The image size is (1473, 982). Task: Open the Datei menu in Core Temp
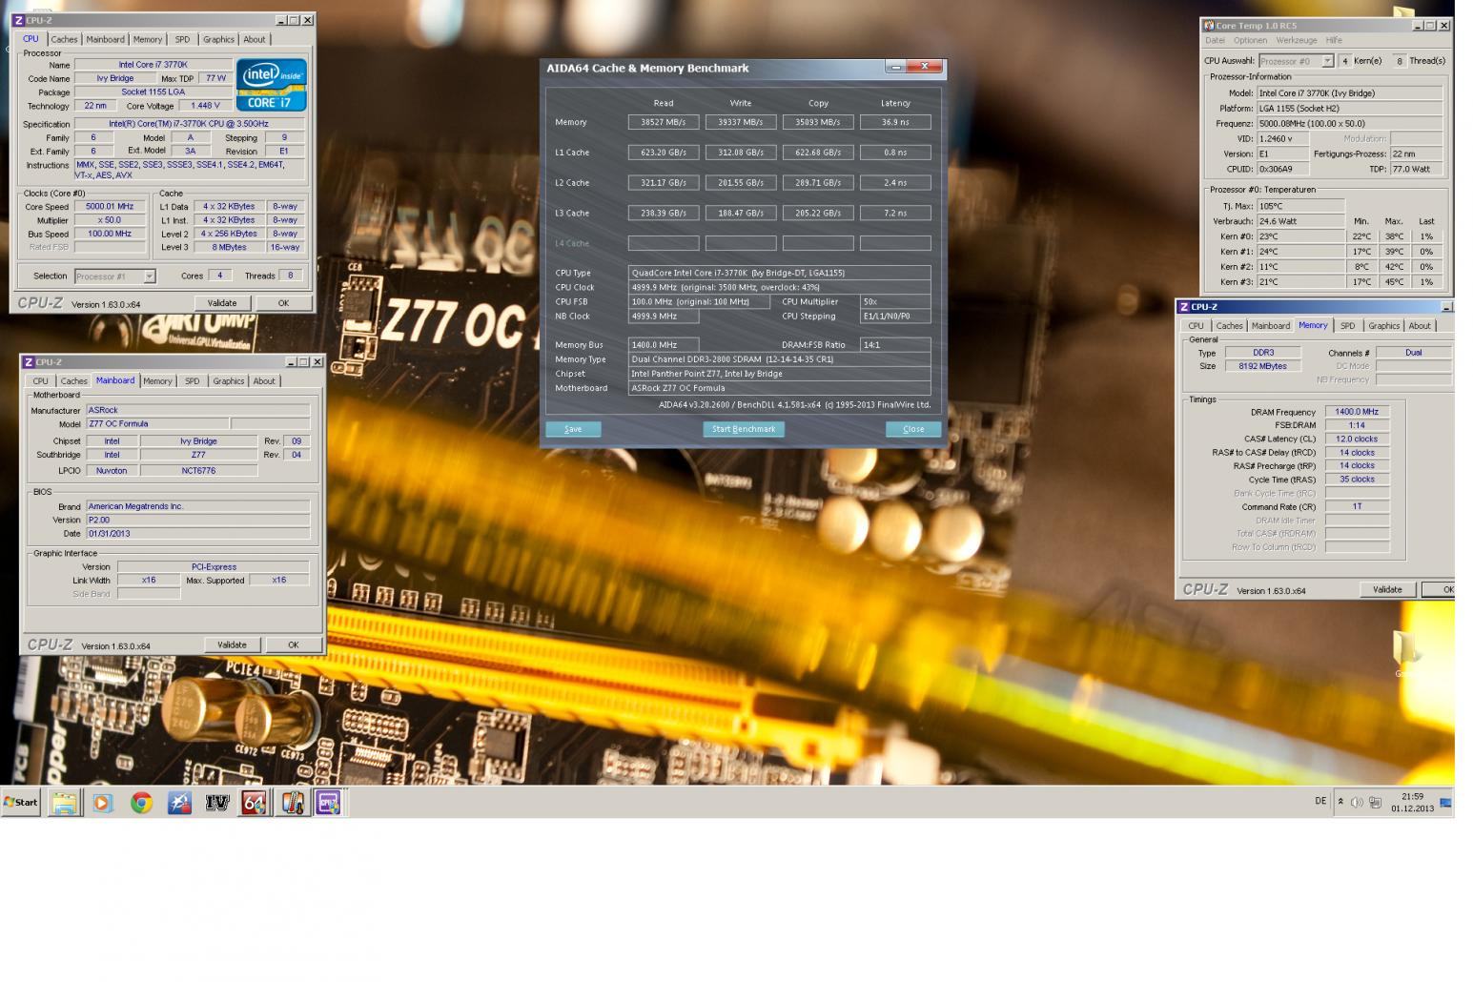point(1215,40)
